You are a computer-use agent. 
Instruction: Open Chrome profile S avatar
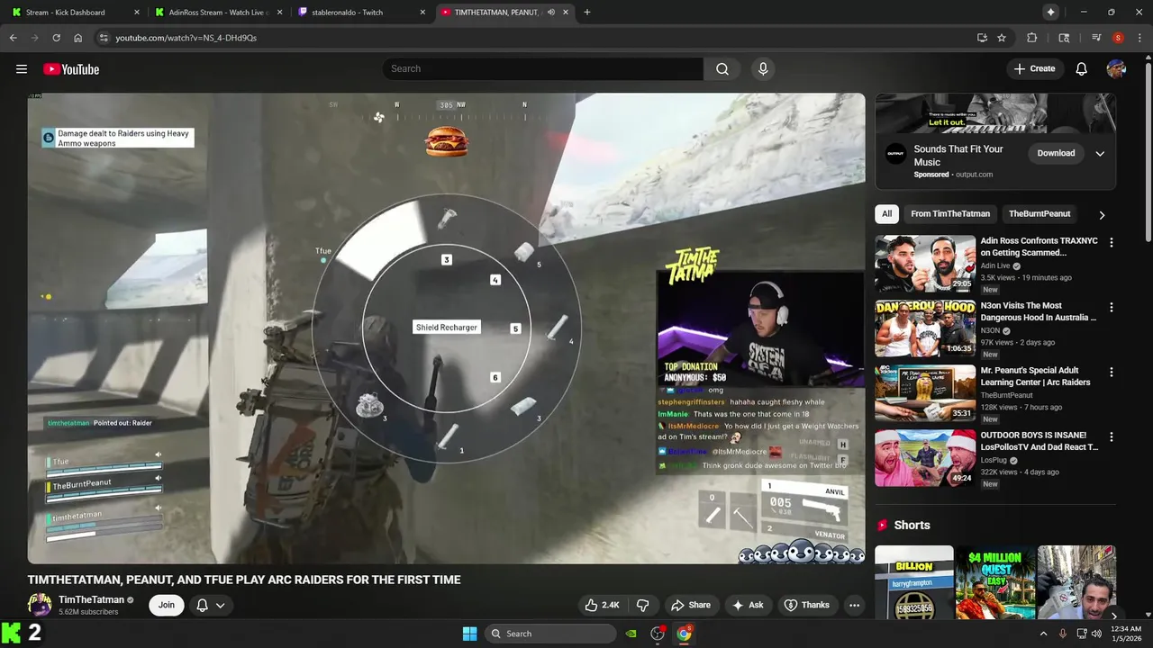coord(1118,38)
